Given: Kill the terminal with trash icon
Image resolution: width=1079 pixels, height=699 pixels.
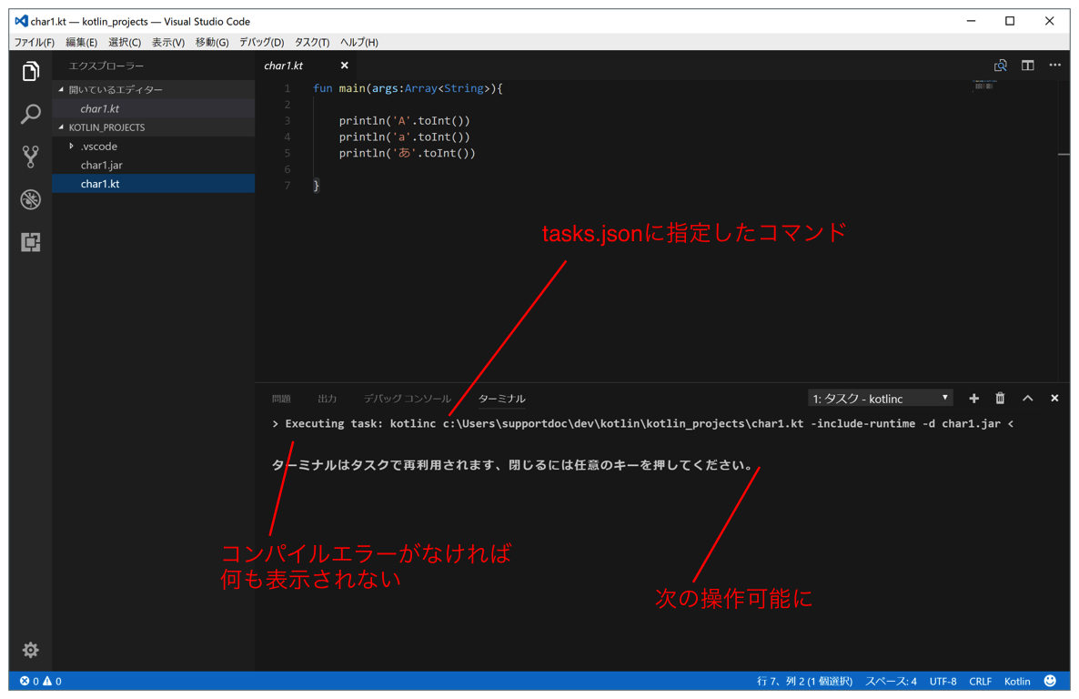Looking at the screenshot, I should coord(1000,398).
